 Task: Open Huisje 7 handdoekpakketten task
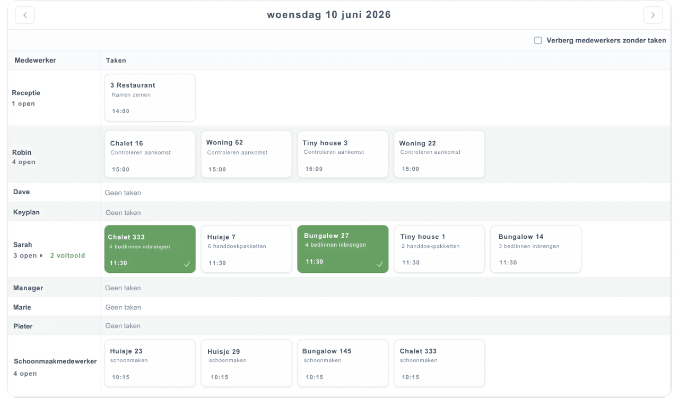pyautogui.click(x=247, y=249)
